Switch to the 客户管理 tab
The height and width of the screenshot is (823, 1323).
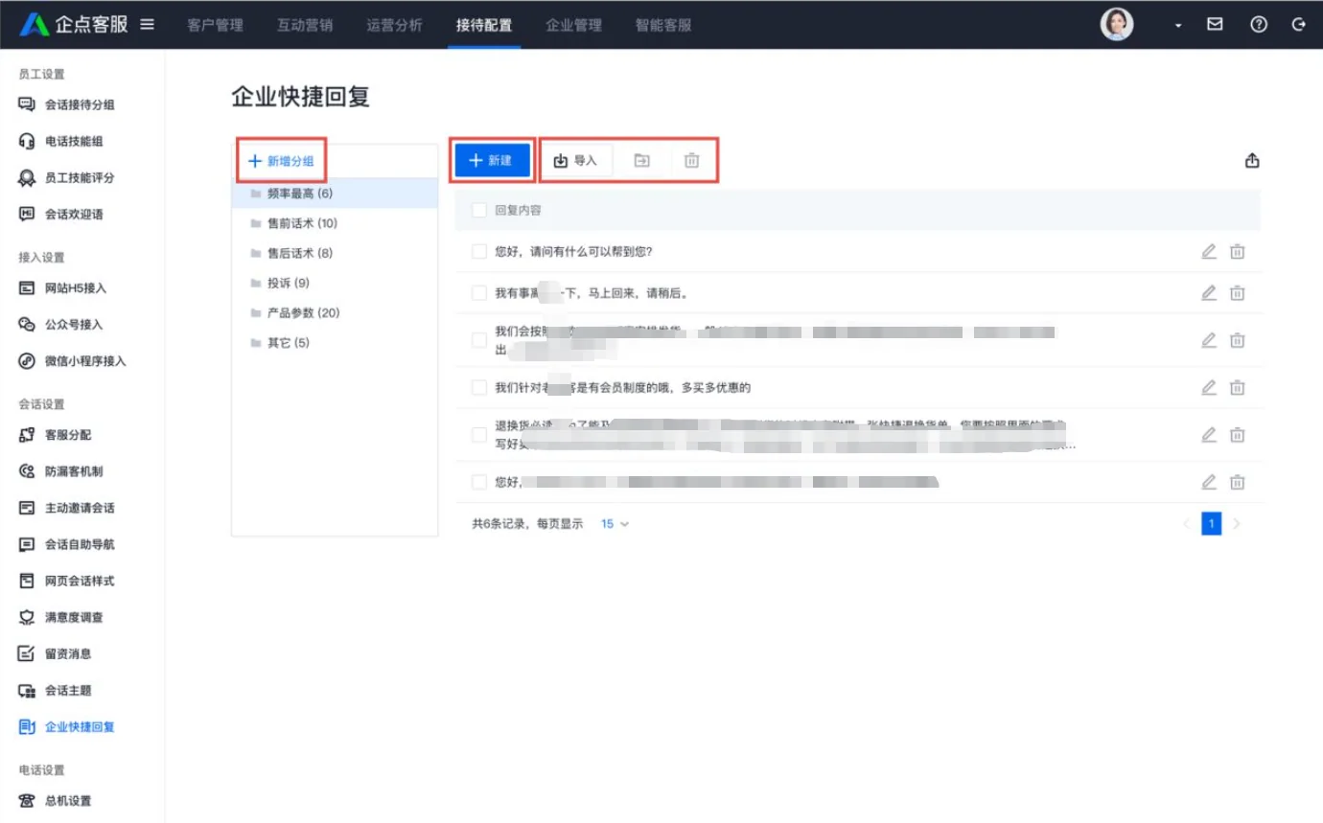click(x=215, y=25)
